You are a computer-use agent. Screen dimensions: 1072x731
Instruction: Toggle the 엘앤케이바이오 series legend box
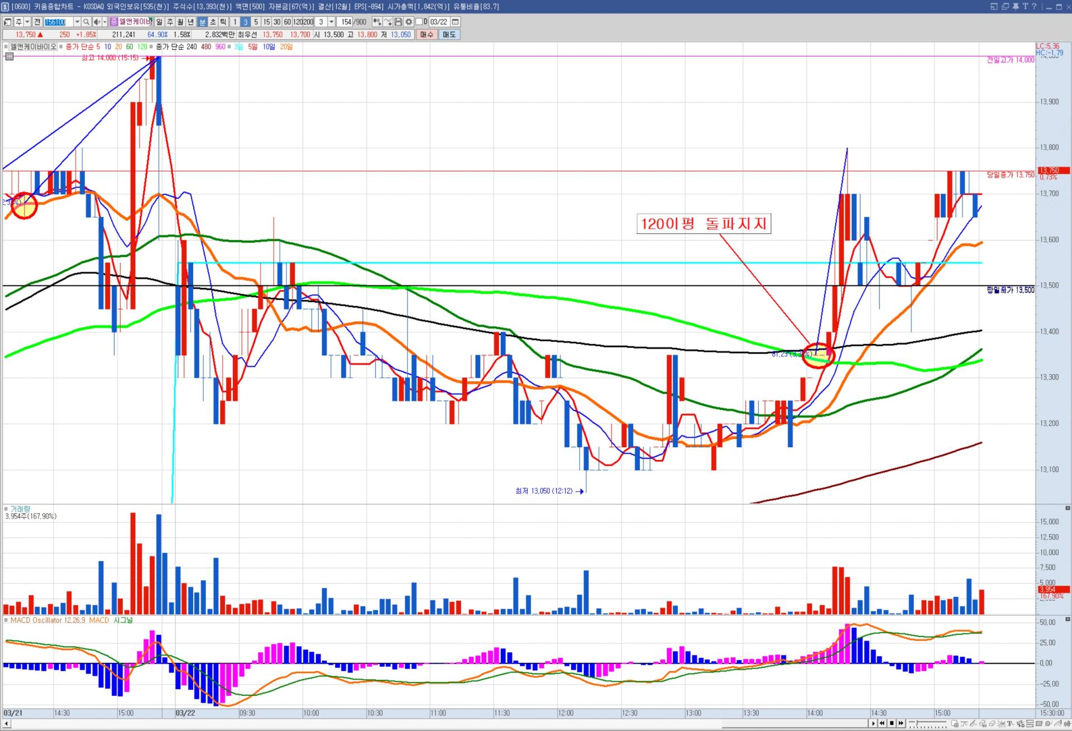coord(7,47)
